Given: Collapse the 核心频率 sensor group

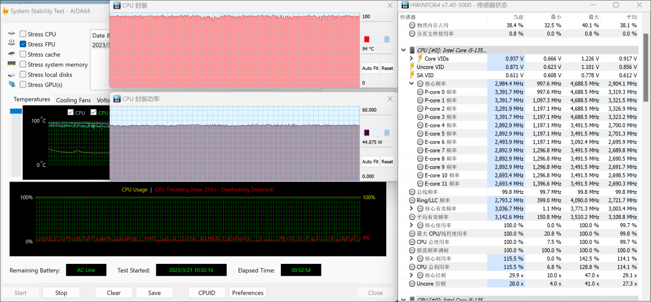Looking at the screenshot, I should 411,84.
